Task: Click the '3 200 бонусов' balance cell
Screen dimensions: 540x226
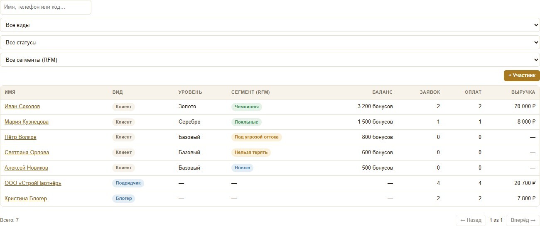Action: (x=375, y=107)
